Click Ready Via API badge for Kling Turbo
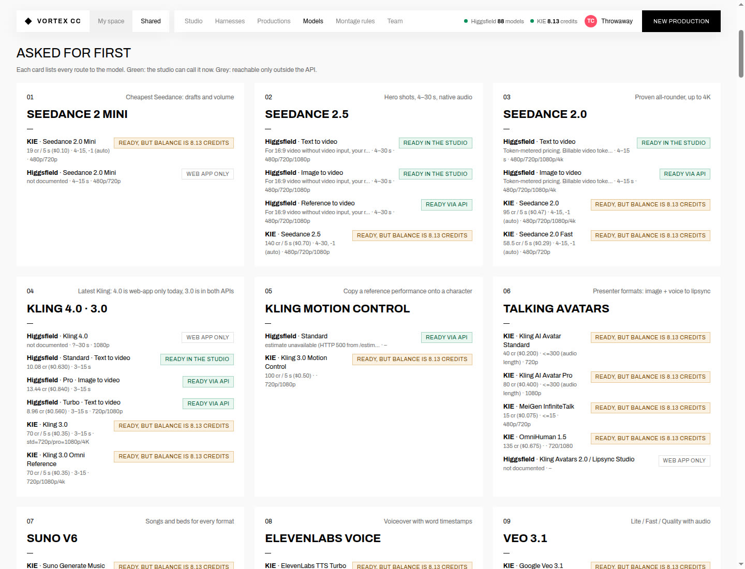Image resolution: width=745 pixels, height=569 pixels. click(x=208, y=403)
